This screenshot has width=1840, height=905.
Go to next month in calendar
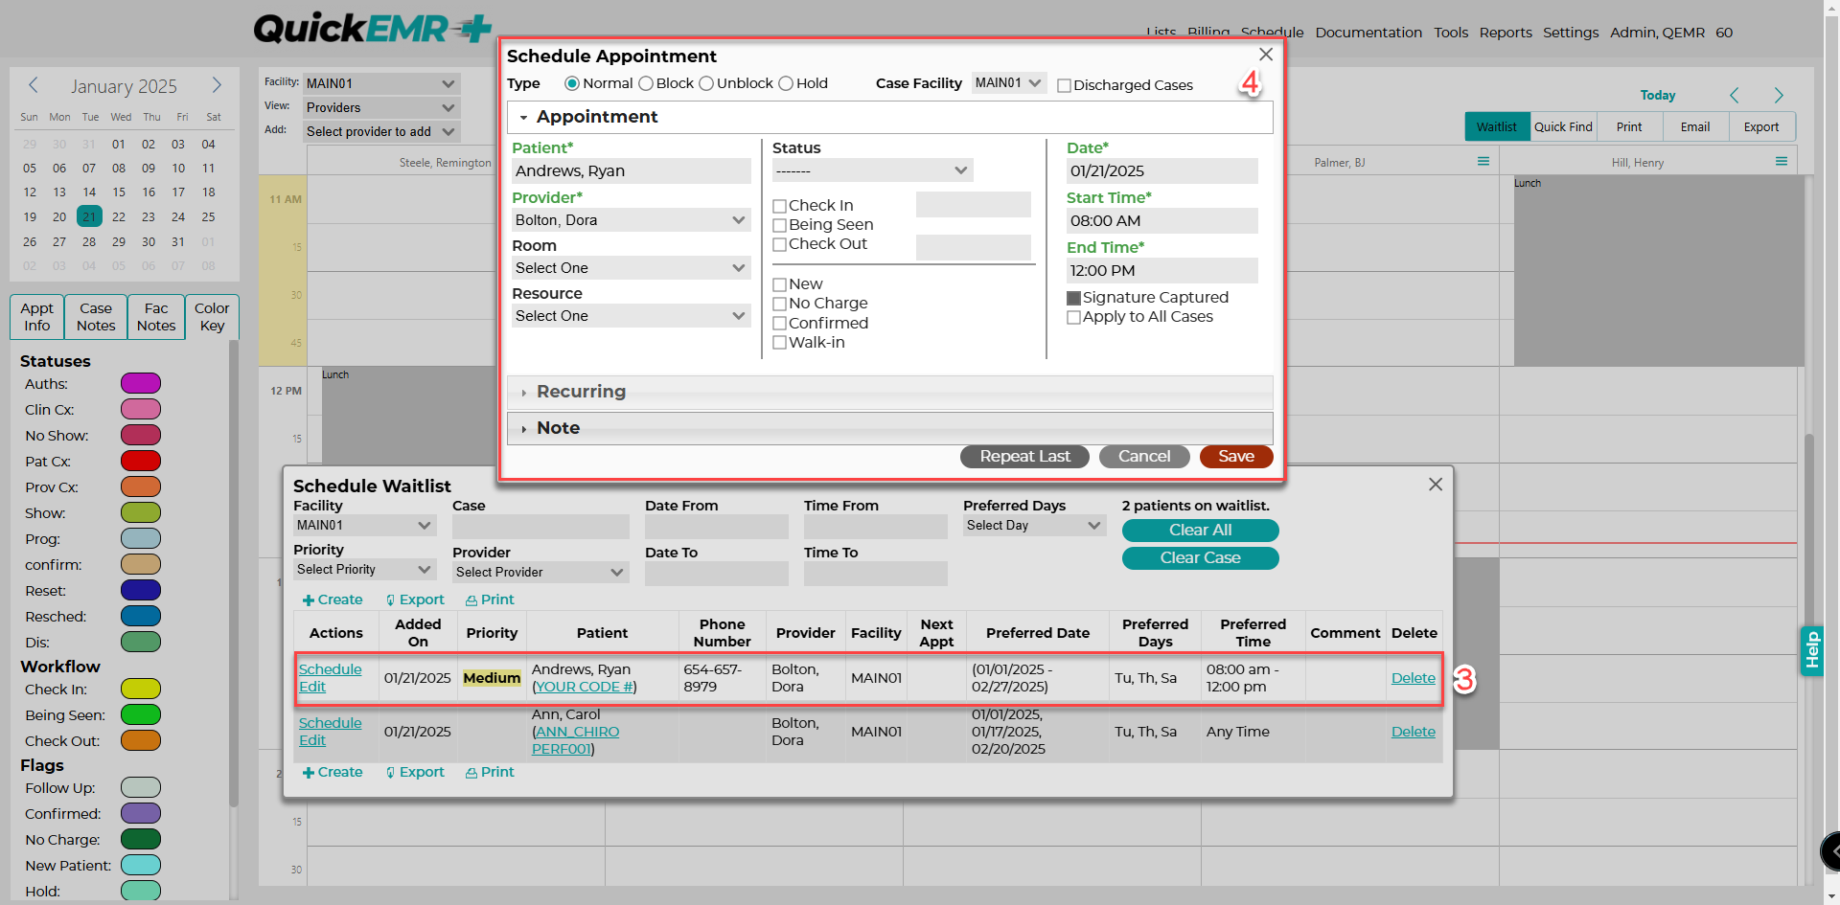pyautogui.click(x=217, y=85)
